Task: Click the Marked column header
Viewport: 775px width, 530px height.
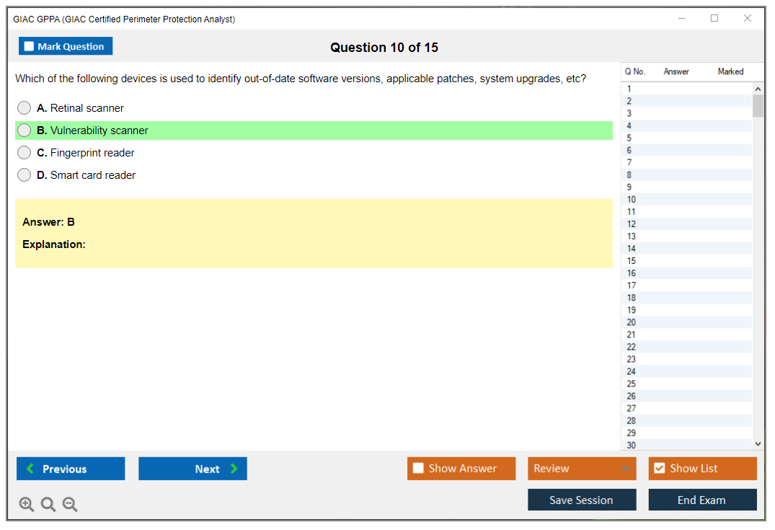Action: pos(730,71)
